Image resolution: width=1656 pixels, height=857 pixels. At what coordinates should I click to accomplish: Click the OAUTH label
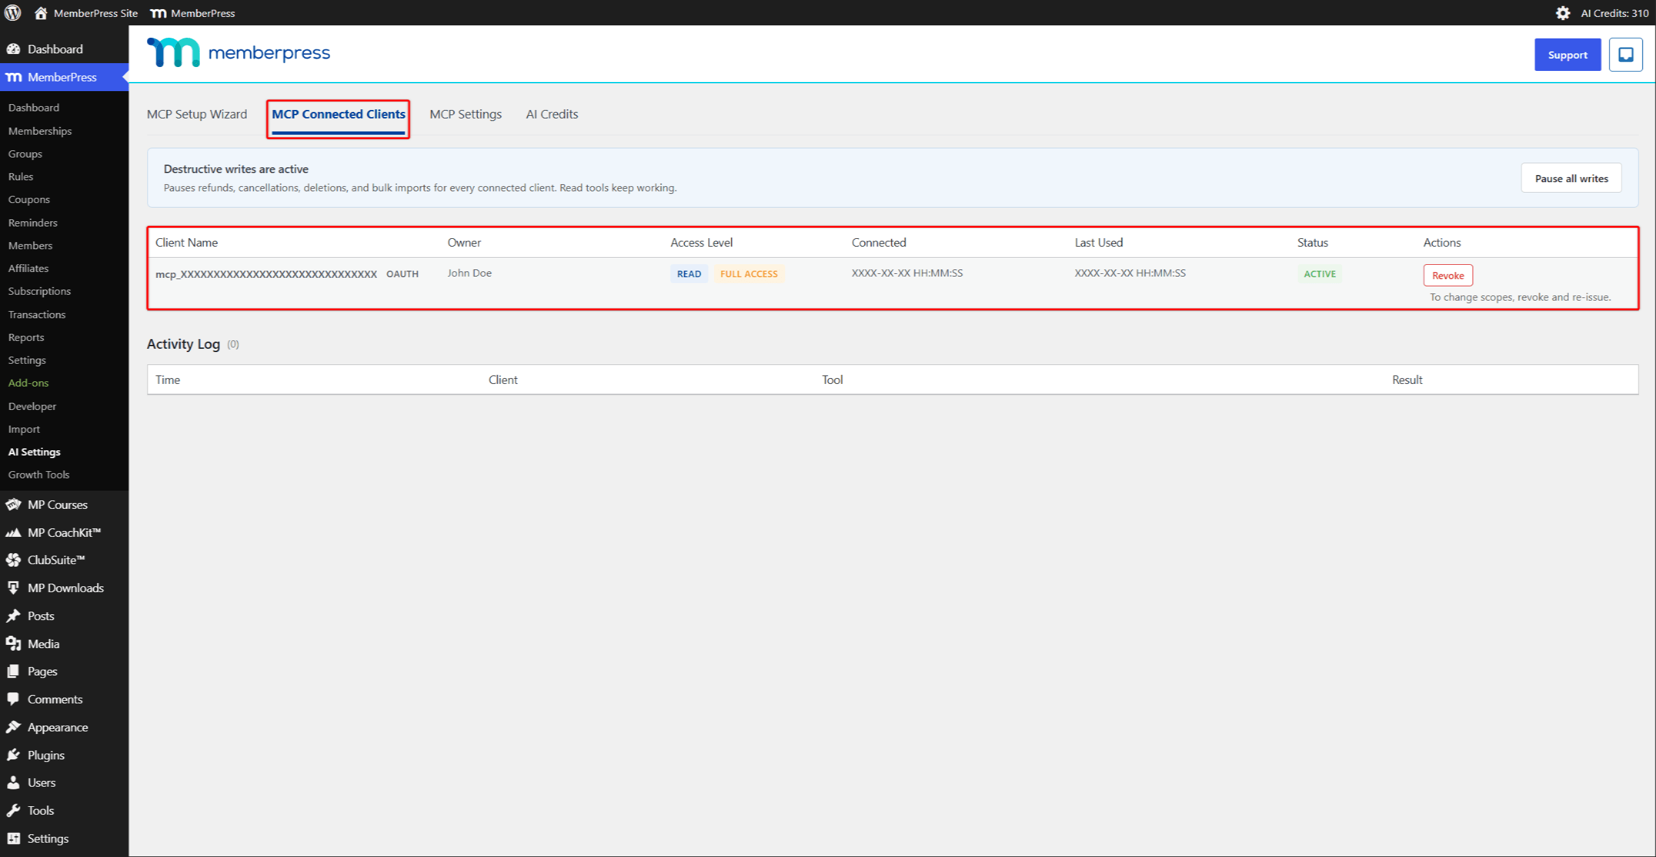[x=402, y=274]
